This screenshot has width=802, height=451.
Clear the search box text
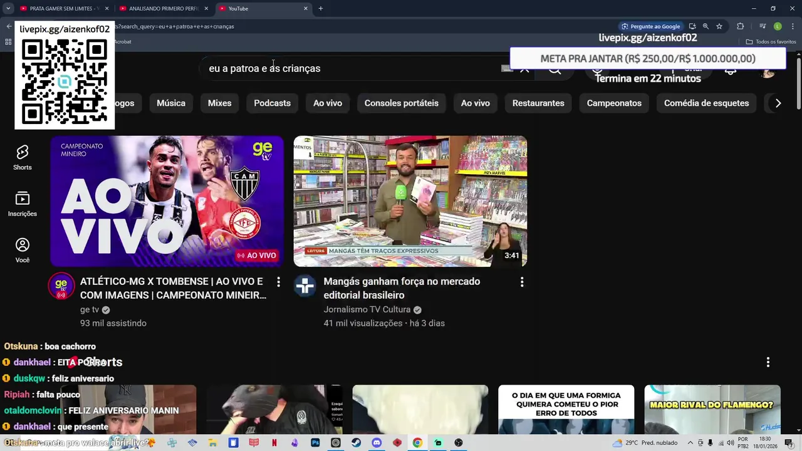524,68
